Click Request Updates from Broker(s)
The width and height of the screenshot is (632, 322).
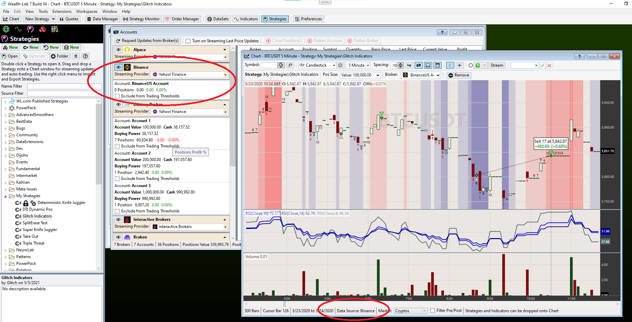point(147,41)
